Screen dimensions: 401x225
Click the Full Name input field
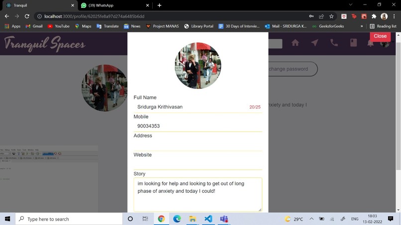198,107
